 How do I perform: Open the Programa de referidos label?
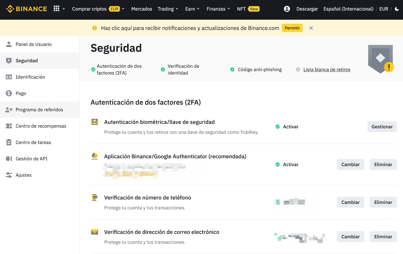click(39, 110)
